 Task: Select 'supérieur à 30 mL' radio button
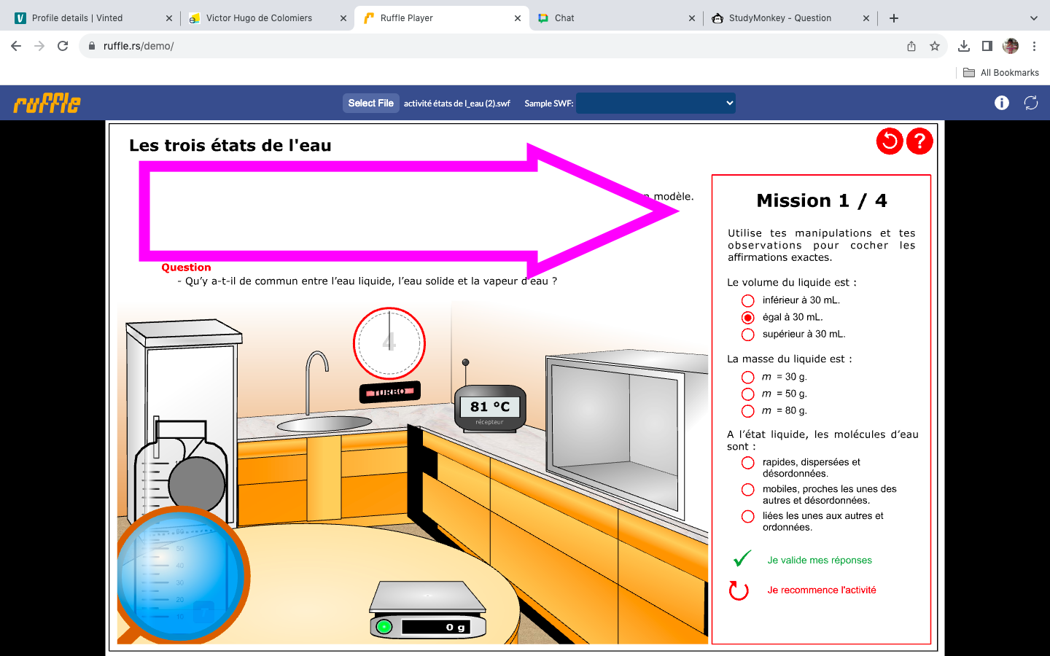tap(747, 335)
